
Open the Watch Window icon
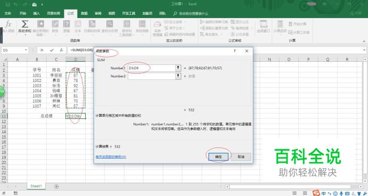(x=264, y=24)
